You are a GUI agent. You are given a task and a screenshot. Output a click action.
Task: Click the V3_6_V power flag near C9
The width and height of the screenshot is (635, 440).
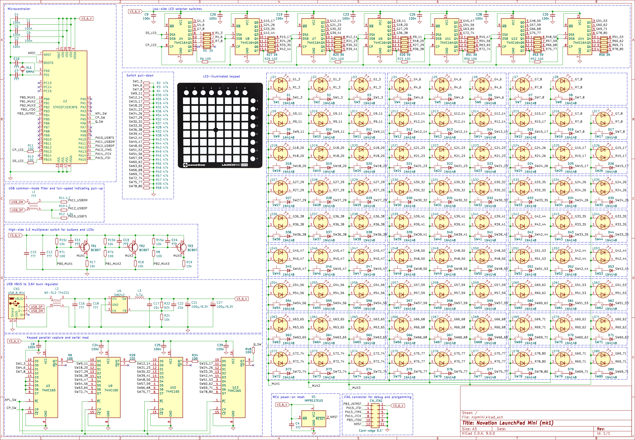click(x=136, y=12)
